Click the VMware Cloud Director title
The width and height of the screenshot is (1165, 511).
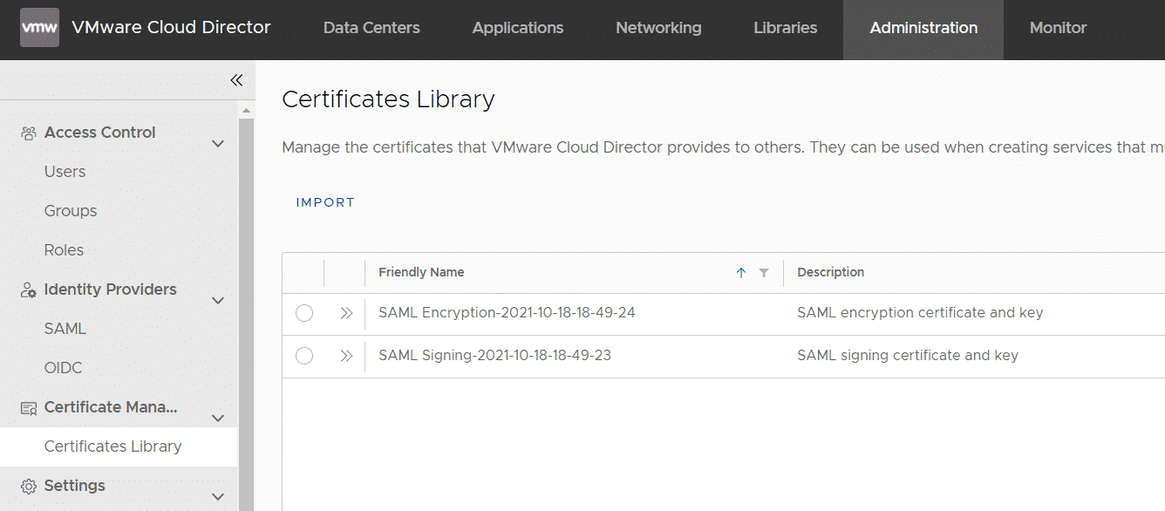tap(171, 28)
